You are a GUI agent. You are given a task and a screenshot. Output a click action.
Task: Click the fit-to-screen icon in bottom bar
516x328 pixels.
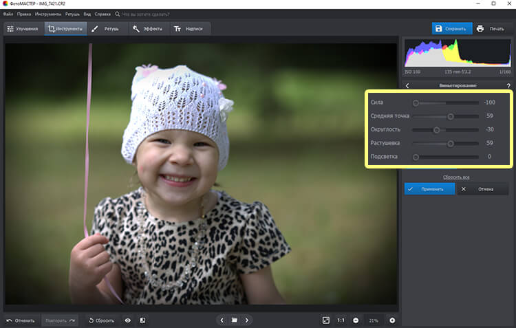tap(326, 320)
